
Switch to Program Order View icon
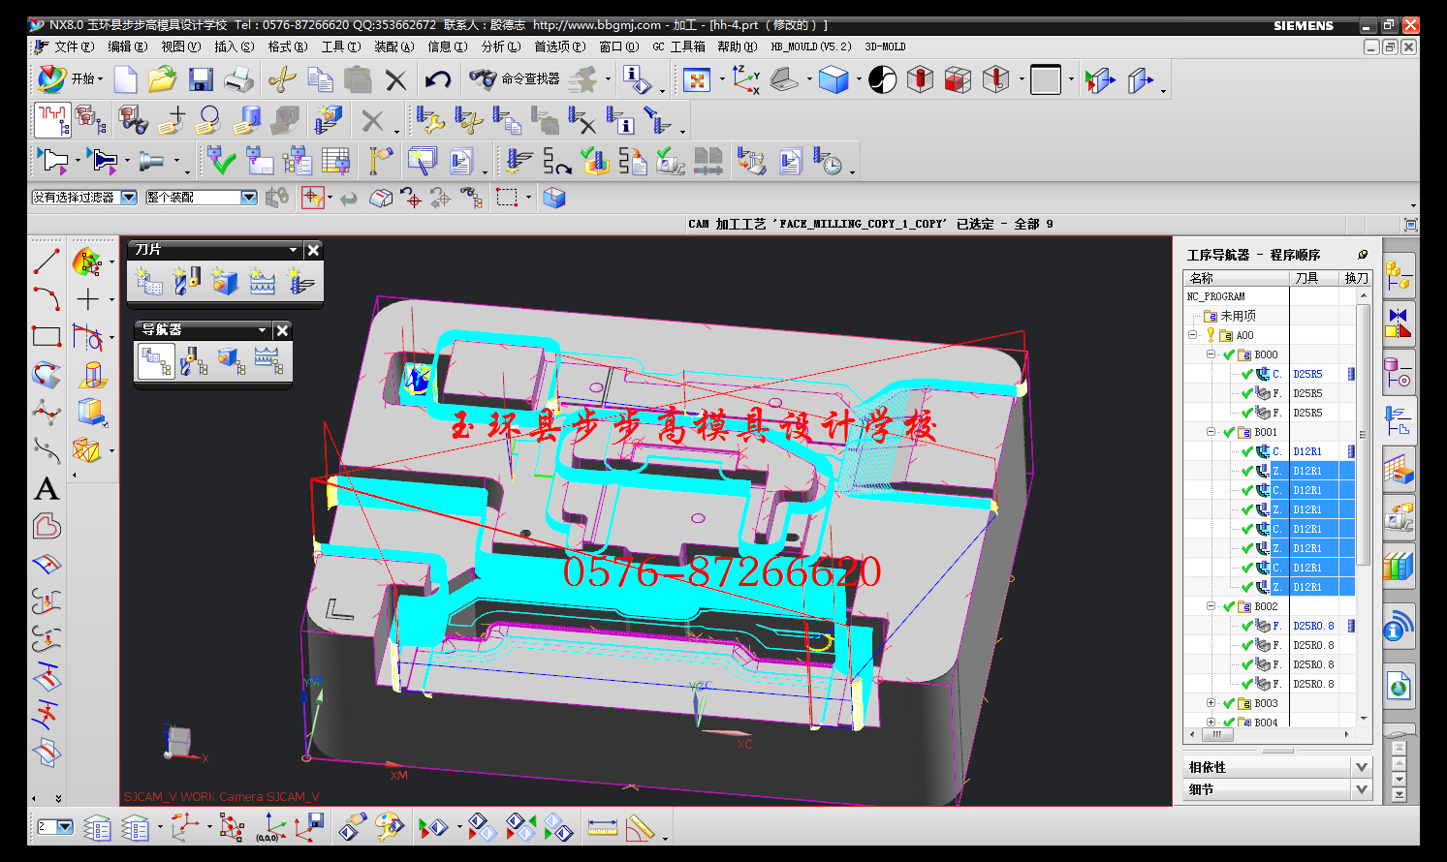[156, 361]
